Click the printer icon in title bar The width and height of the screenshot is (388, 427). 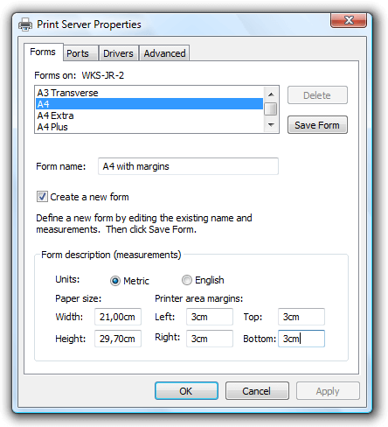25,24
